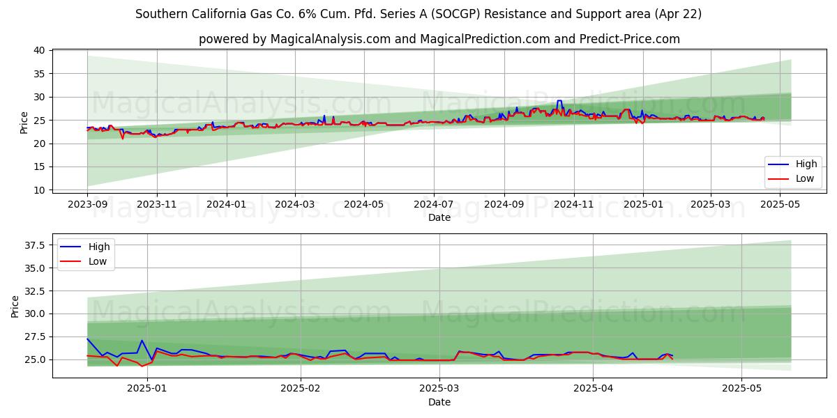
Task: Click the '2024-07' x-axis label
Action: [433, 205]
